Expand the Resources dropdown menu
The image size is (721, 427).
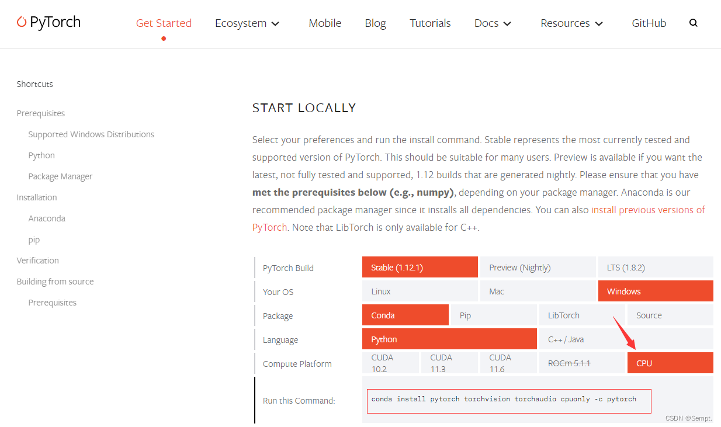[571, 23]
